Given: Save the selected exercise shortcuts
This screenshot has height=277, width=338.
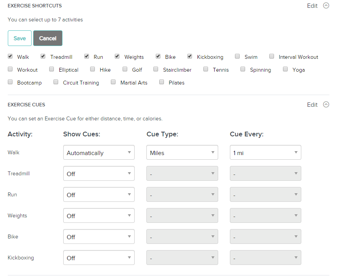Looking at the screenshot, I should [20, 38].
